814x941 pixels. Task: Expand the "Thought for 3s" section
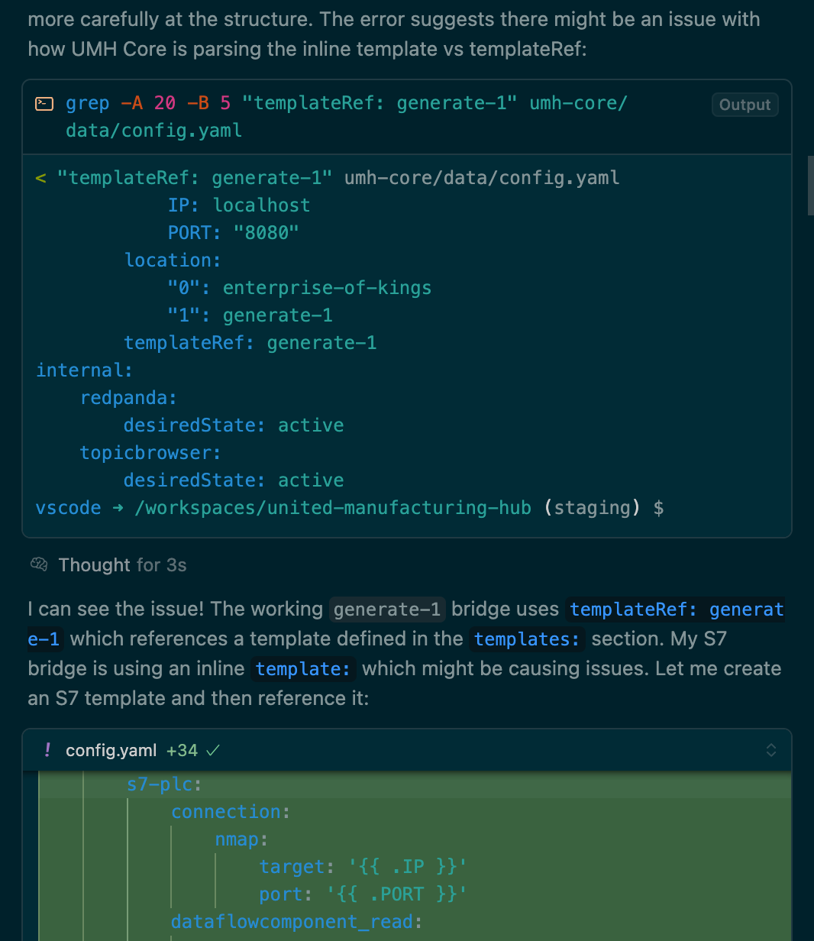tap(122, 564)
